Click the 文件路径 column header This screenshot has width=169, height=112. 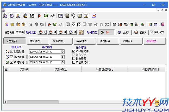click(61, 69)
